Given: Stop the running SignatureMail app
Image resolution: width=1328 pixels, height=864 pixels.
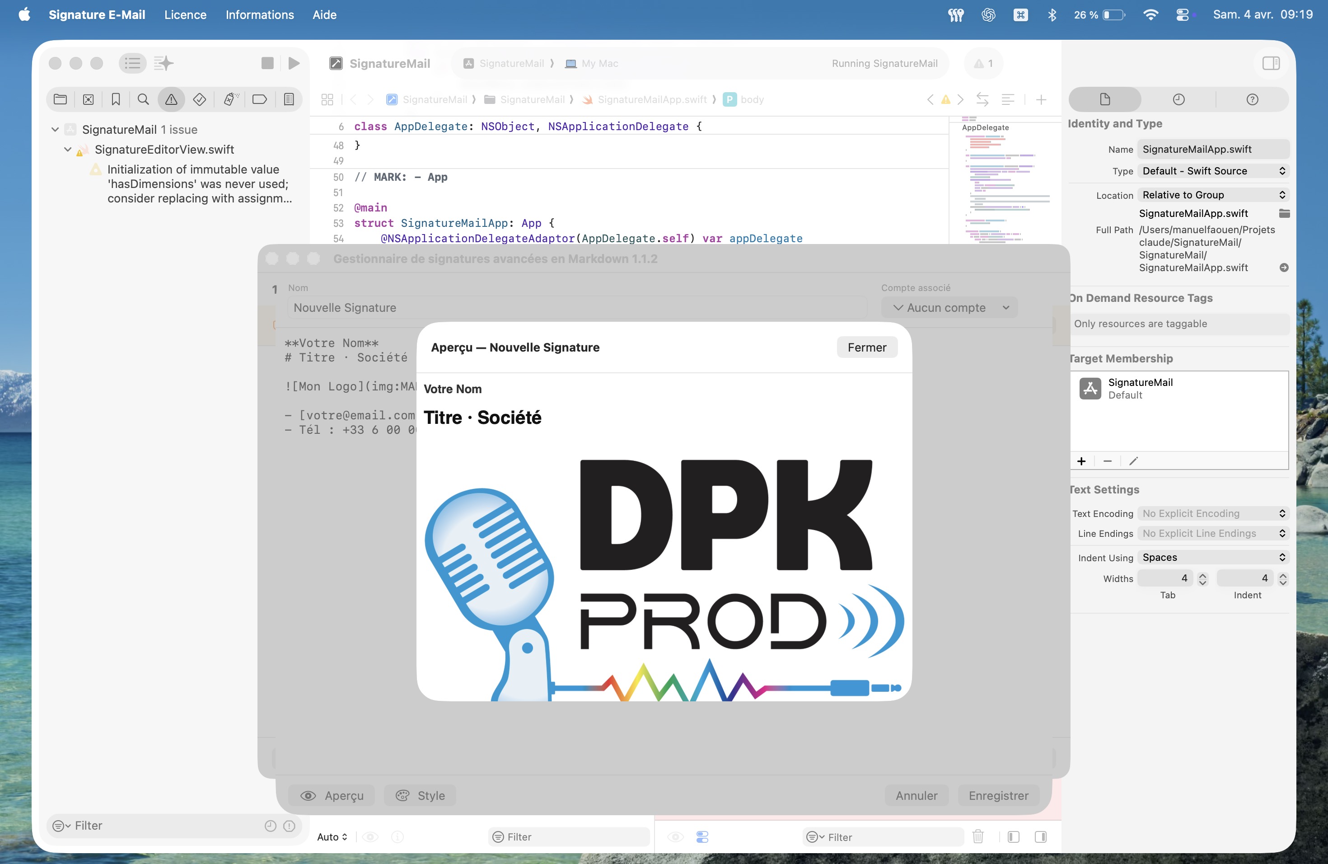Looking at the screenshot, I should [x=267, y=63].
